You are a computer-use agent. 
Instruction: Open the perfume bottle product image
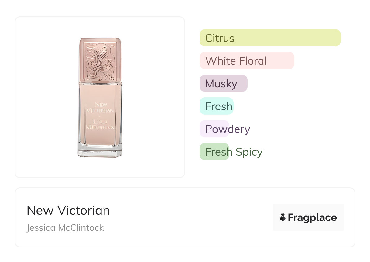point(100,97)
